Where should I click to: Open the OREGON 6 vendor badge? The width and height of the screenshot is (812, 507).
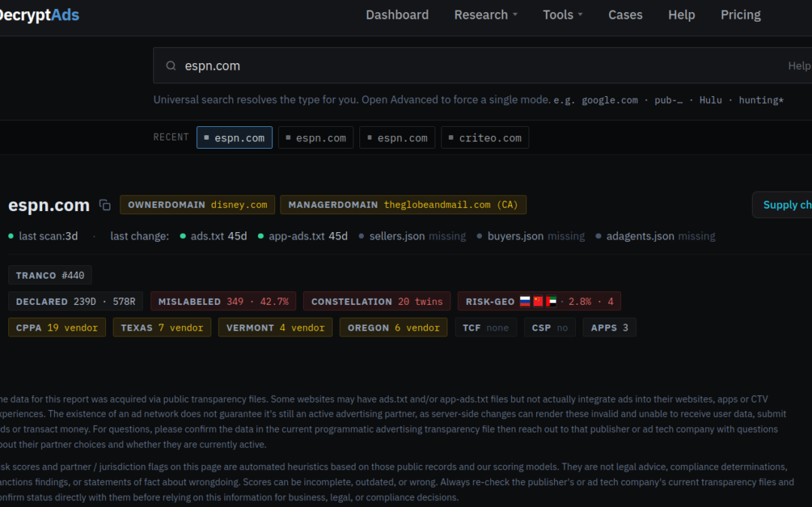(393, 327)
